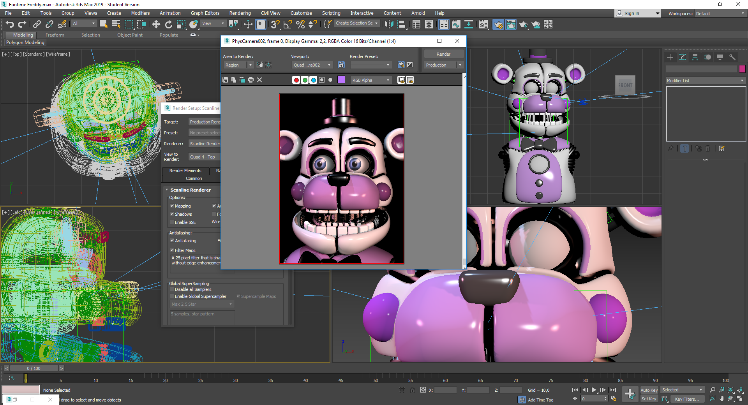This screenshot has height=405, width=748.
Task: Click the Undo arrow in main toolbar
Action: [10, 25]
